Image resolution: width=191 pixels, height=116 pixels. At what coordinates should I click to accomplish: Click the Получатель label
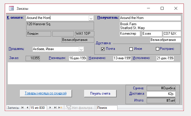tap(108, 18)
